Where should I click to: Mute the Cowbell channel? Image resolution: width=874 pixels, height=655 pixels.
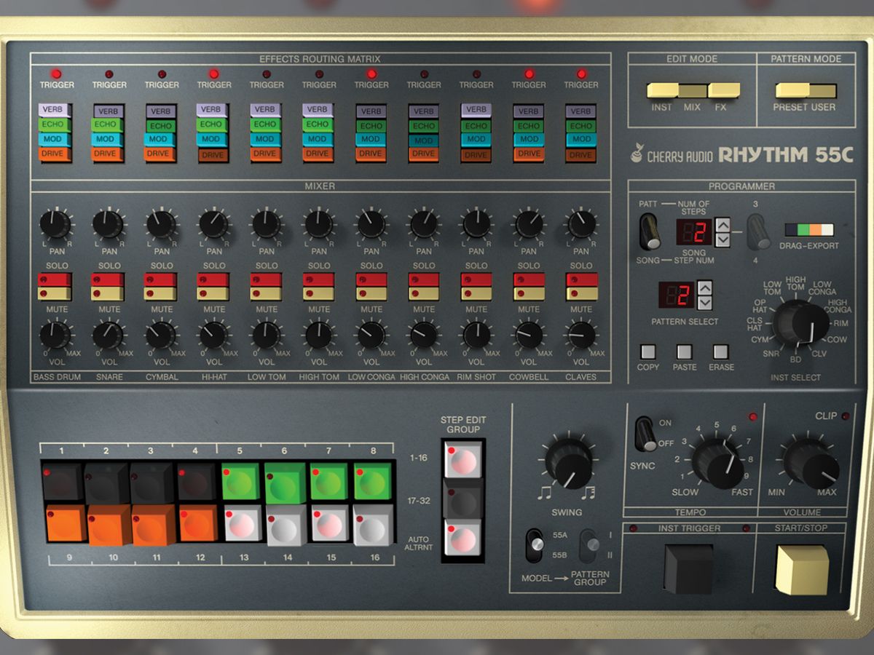528,293
